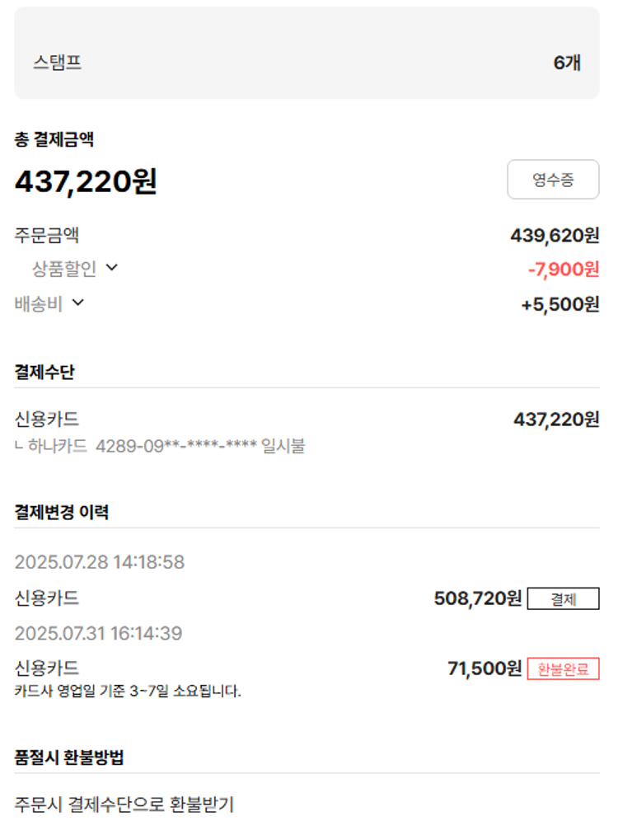This screenshot has width=618, height=830.
Task: Click the shipping fee +5,500원
Action: [560, 304]
